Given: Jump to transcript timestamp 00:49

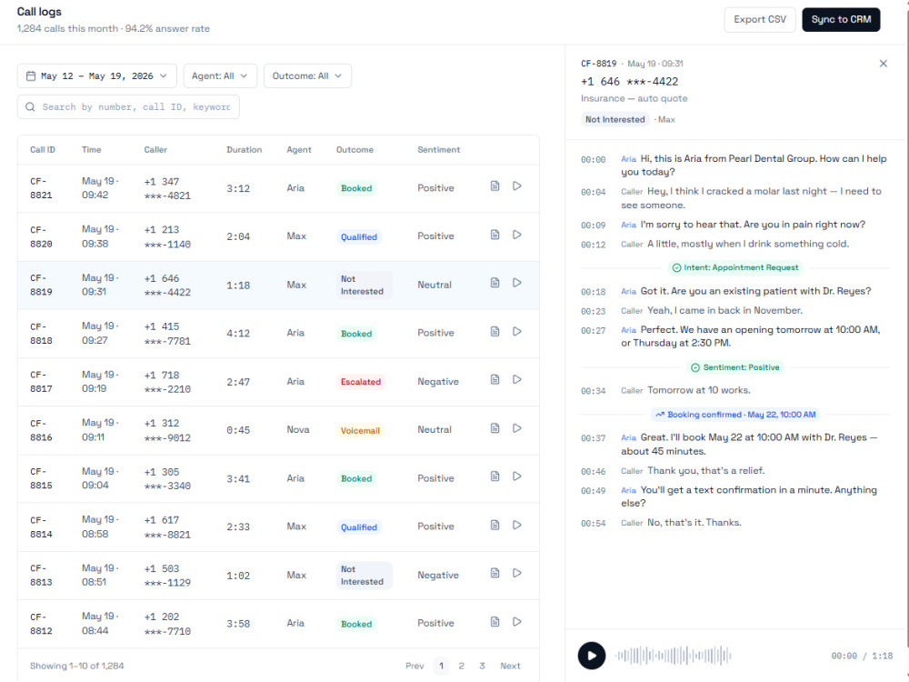Looking at the screenshot, I should click(x=593, y=491).
